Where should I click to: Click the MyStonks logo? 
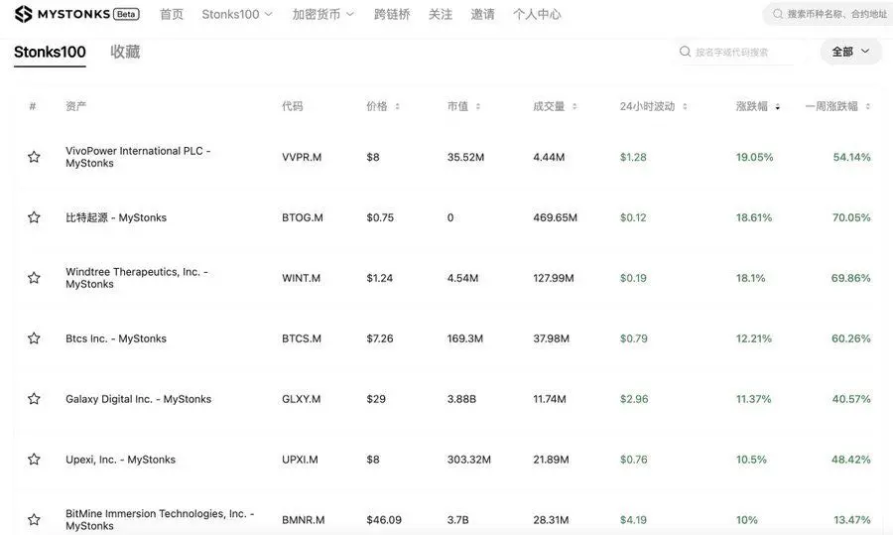point(76,14)
